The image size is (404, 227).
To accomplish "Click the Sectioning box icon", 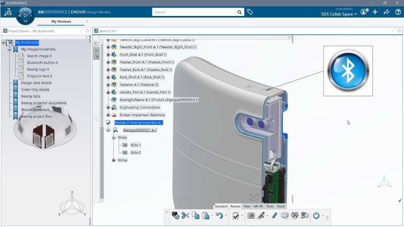I will pyautogui.click(x=285, y=215).
